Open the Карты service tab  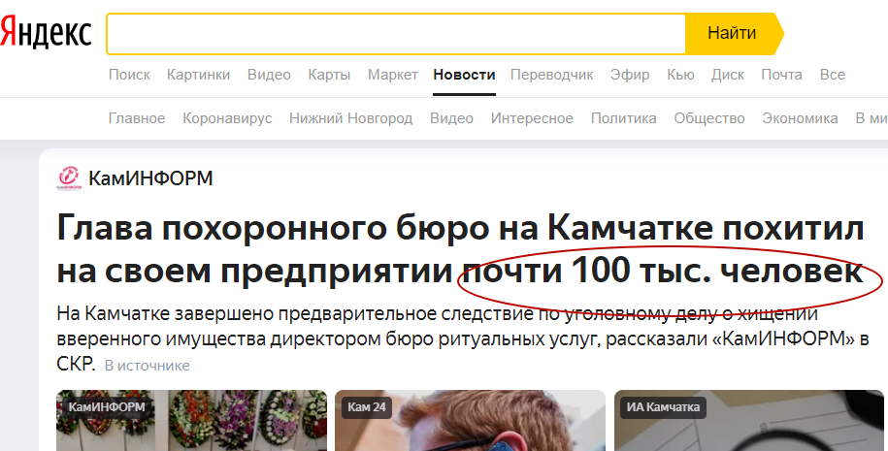(x=329, y=75)
